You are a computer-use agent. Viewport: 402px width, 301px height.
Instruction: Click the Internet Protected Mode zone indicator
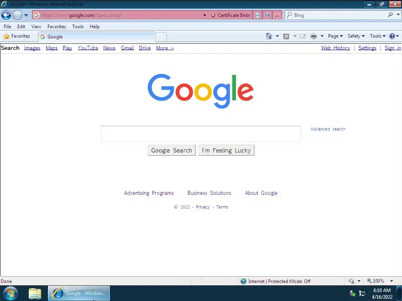click(276, 281)
